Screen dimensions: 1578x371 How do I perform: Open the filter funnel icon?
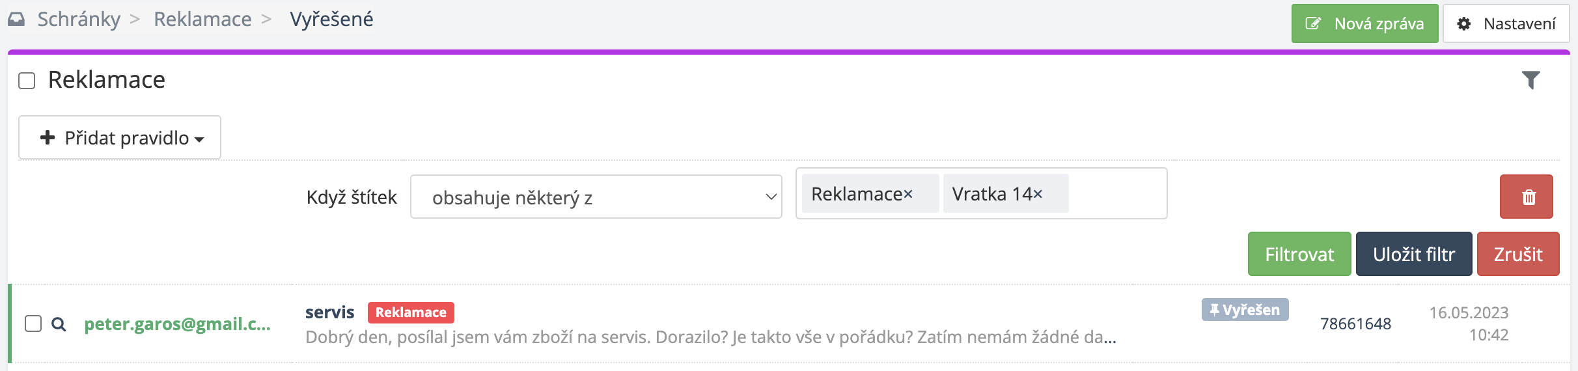pyautogui.click(x=1530, y=80)
